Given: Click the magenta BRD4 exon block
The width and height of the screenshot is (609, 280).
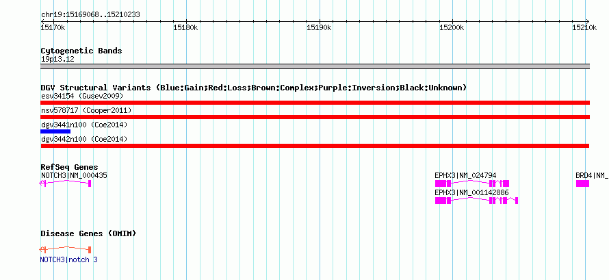Looking at the screenshot, I should (x=582, y=183).
